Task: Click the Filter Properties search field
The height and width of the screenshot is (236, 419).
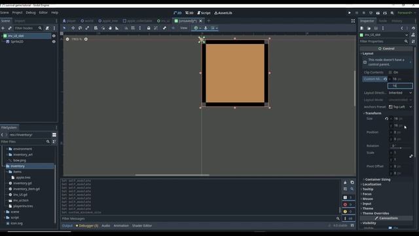Action: [x=384, y=41]
